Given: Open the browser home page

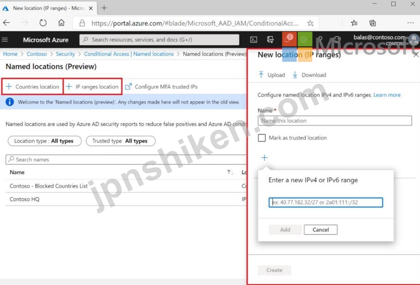Looking at the screenshot, I should [62, 23].
